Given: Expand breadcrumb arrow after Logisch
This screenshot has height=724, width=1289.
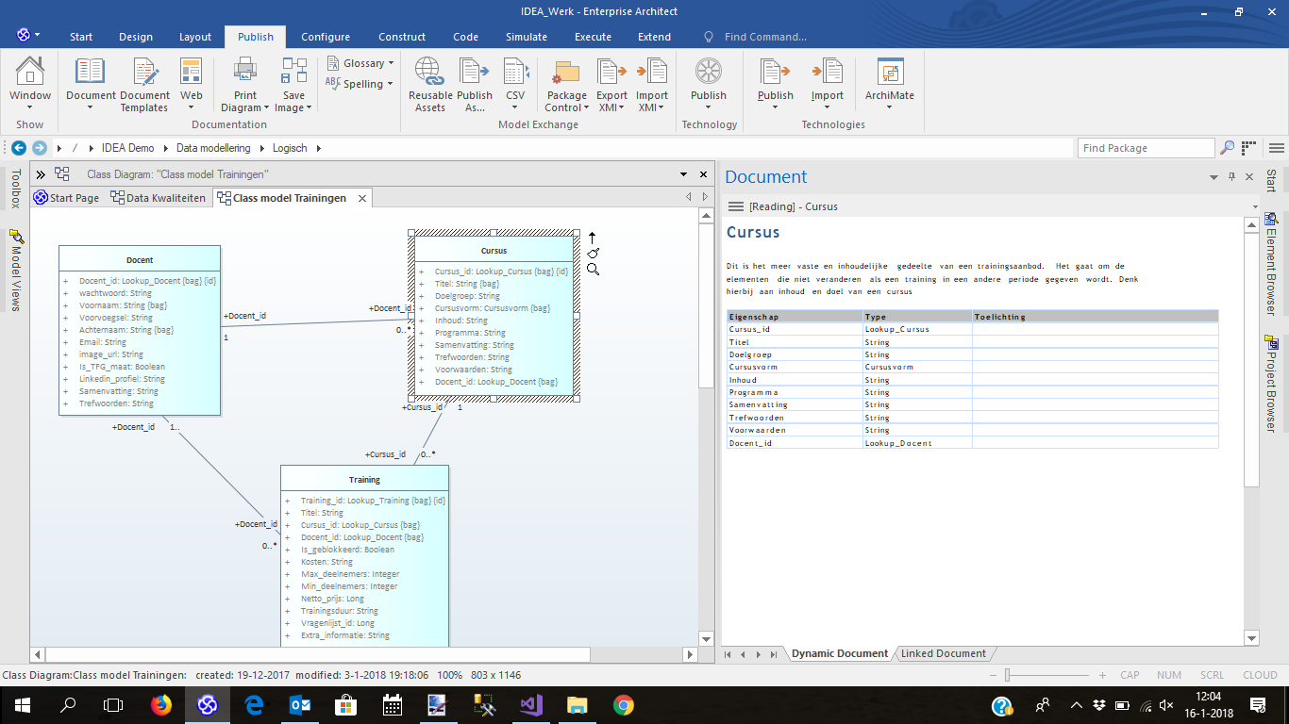Looking at the screenshot, I should (318, 148).
